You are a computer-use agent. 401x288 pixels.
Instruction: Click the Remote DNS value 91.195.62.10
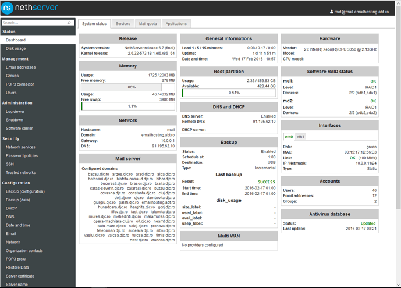pos(264,122)
